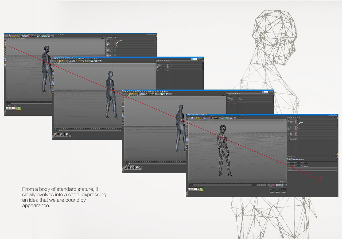Open the Light objects icon in front window
The image size is (342, 239).
pos(235,118)
